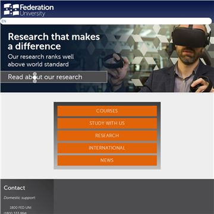
Task: Click the VR controller ring in the left hand
Action: pyautogui.click(x=114, y=61)
